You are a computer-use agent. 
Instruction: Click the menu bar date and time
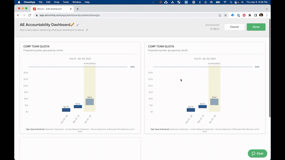(257, 2)
